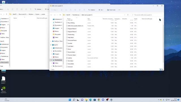Click the Copy icon in the cursors window toolbar
This screenshot has height=102, width=181.
click(x=12, y=9)
